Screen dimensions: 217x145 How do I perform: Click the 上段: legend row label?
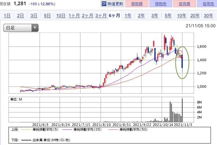(15, 130)
